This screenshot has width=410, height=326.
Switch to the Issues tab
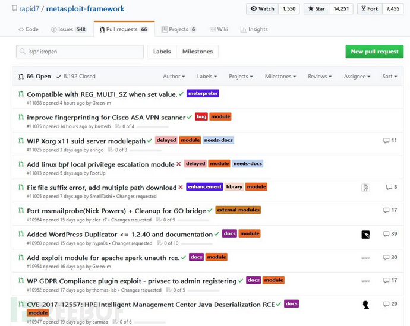tap(68, 29)
